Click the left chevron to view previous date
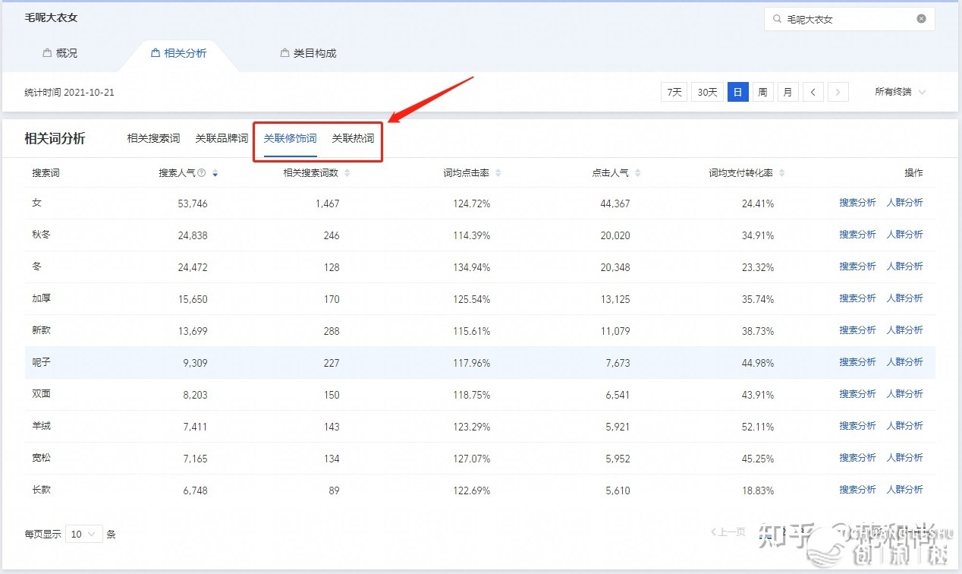The height and width of the screenshot is (574, 962). 813,91
